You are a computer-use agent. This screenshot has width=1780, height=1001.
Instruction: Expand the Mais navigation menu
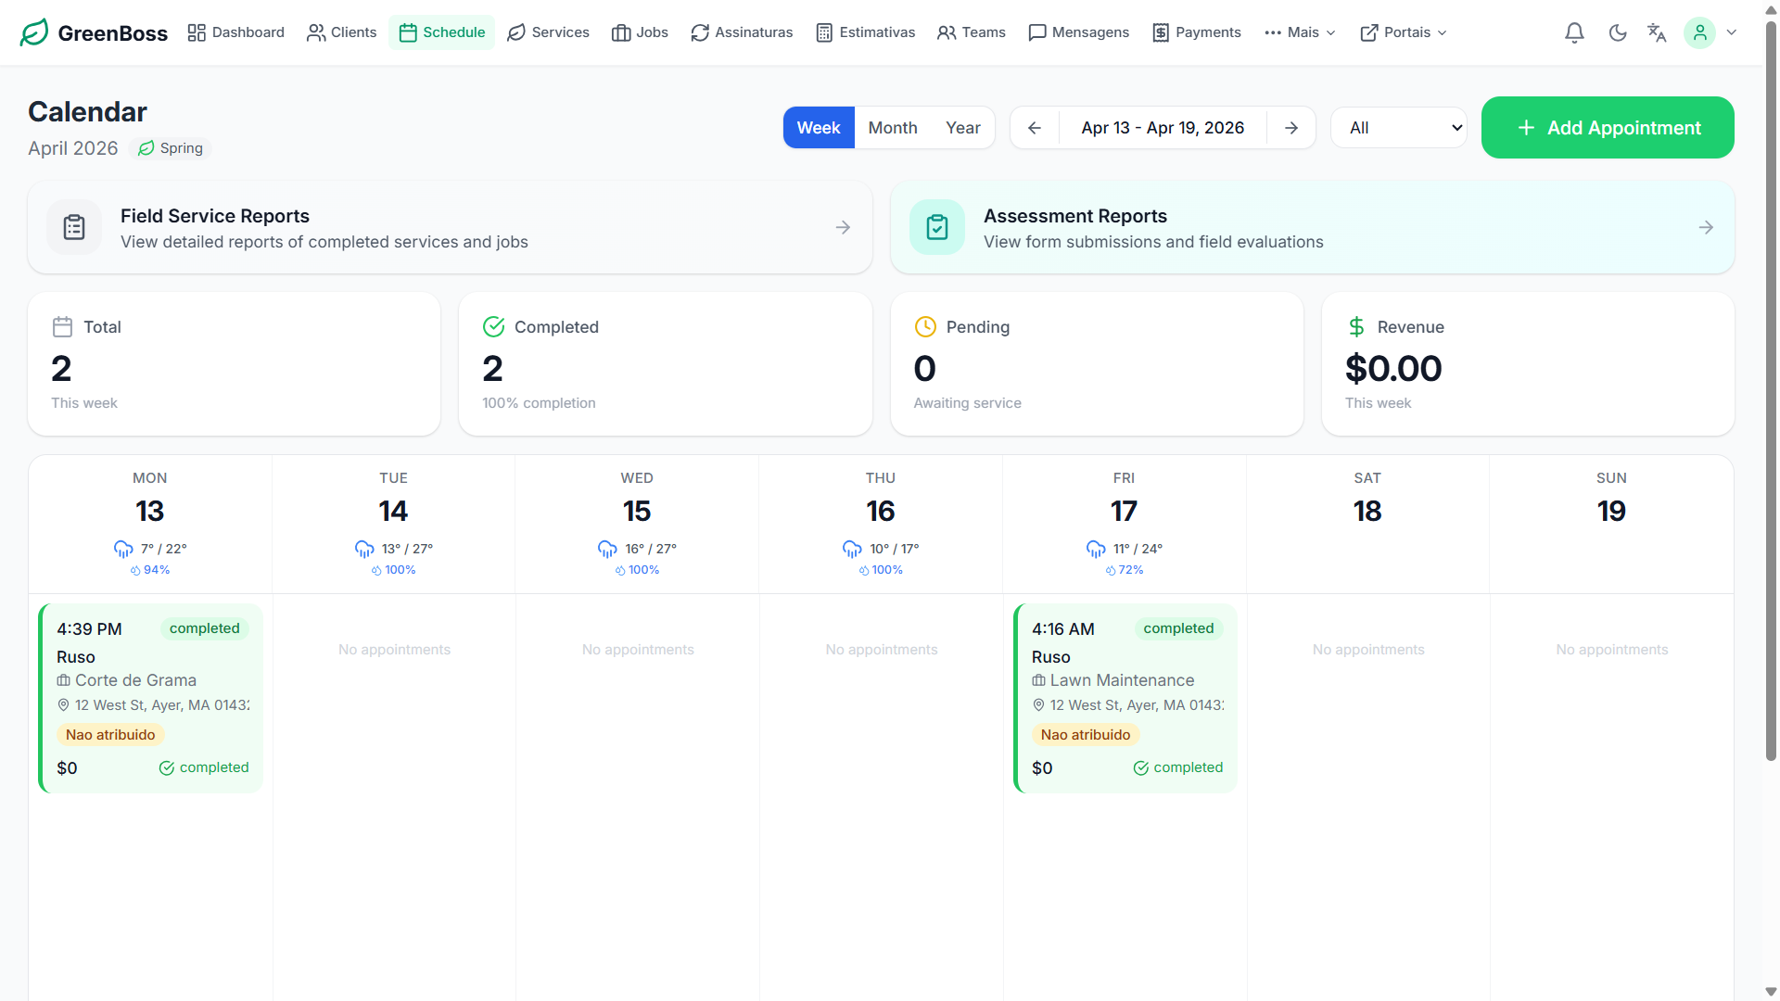(x=1300, y=32)
